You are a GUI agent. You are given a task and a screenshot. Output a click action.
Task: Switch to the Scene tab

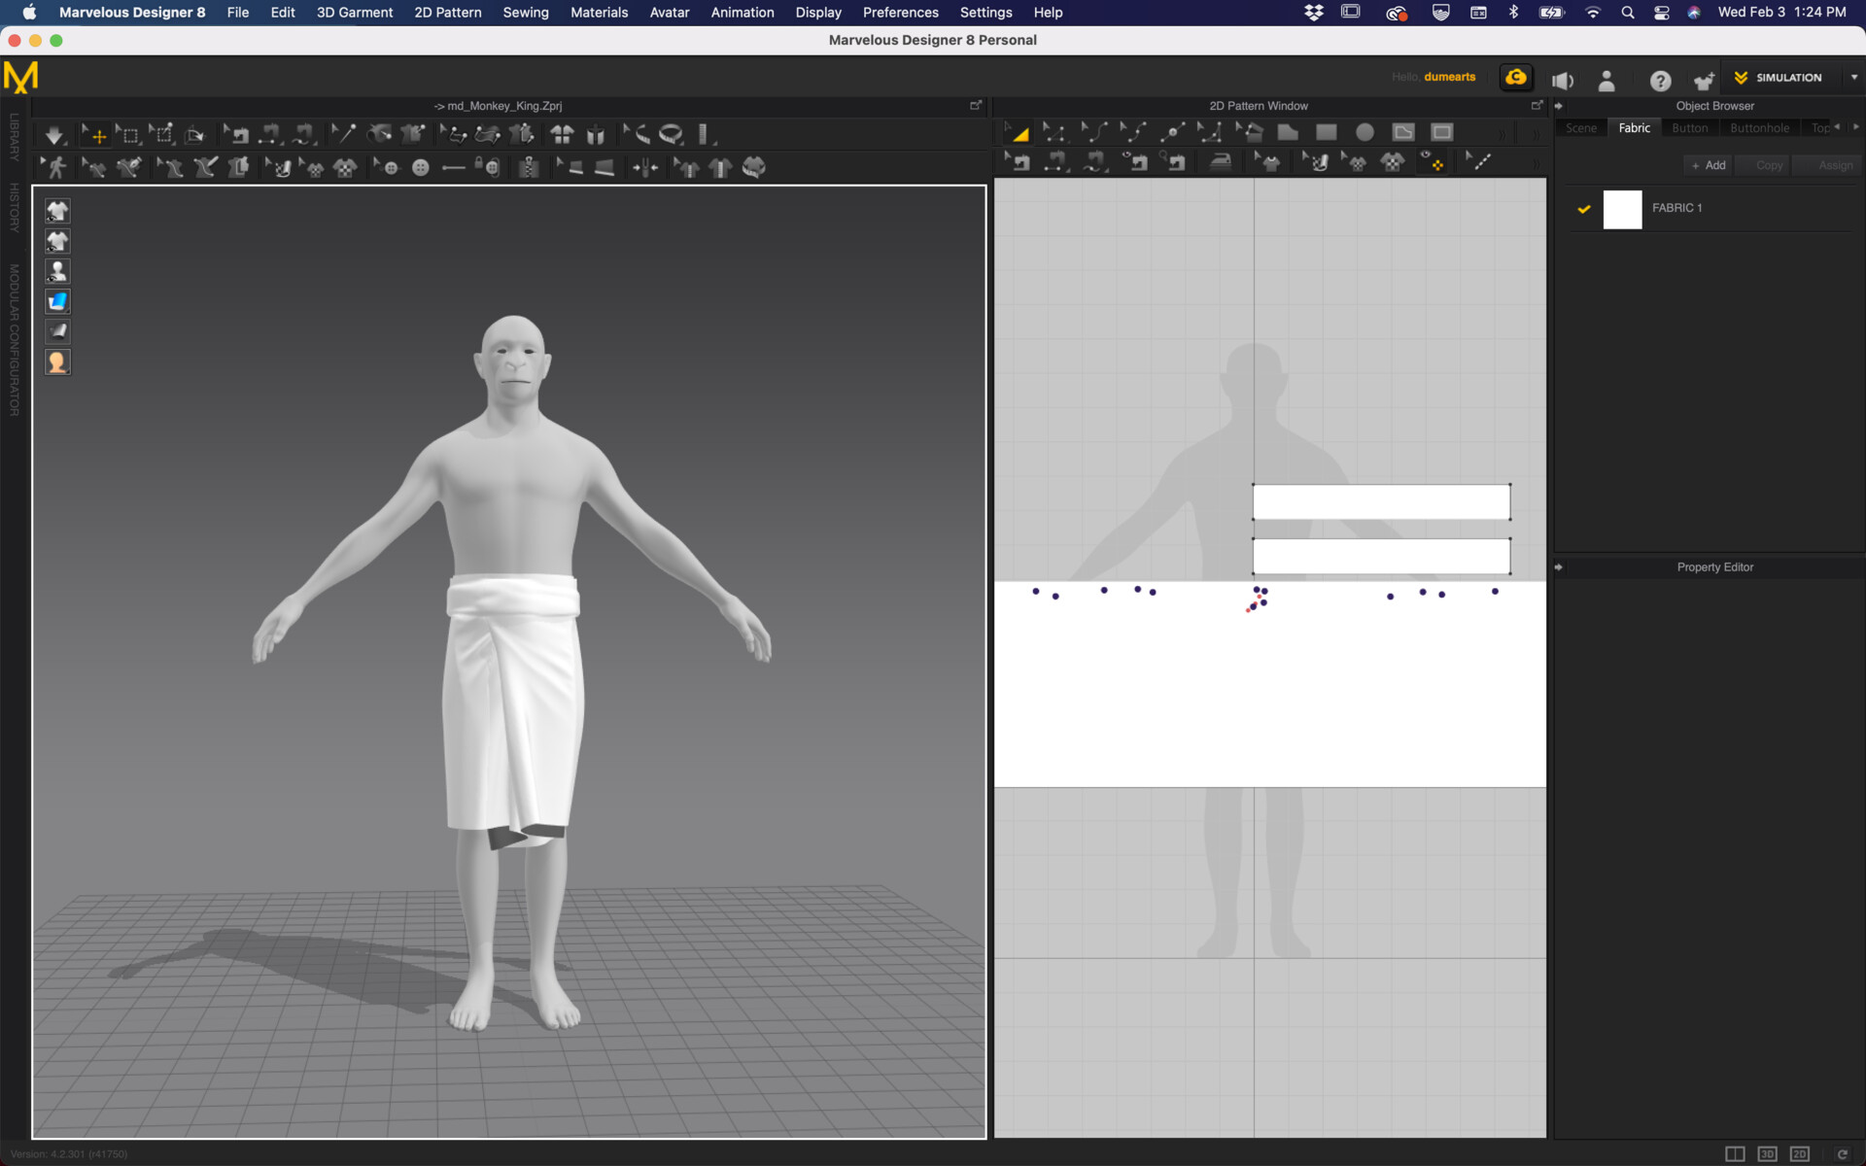(1581, 127)
